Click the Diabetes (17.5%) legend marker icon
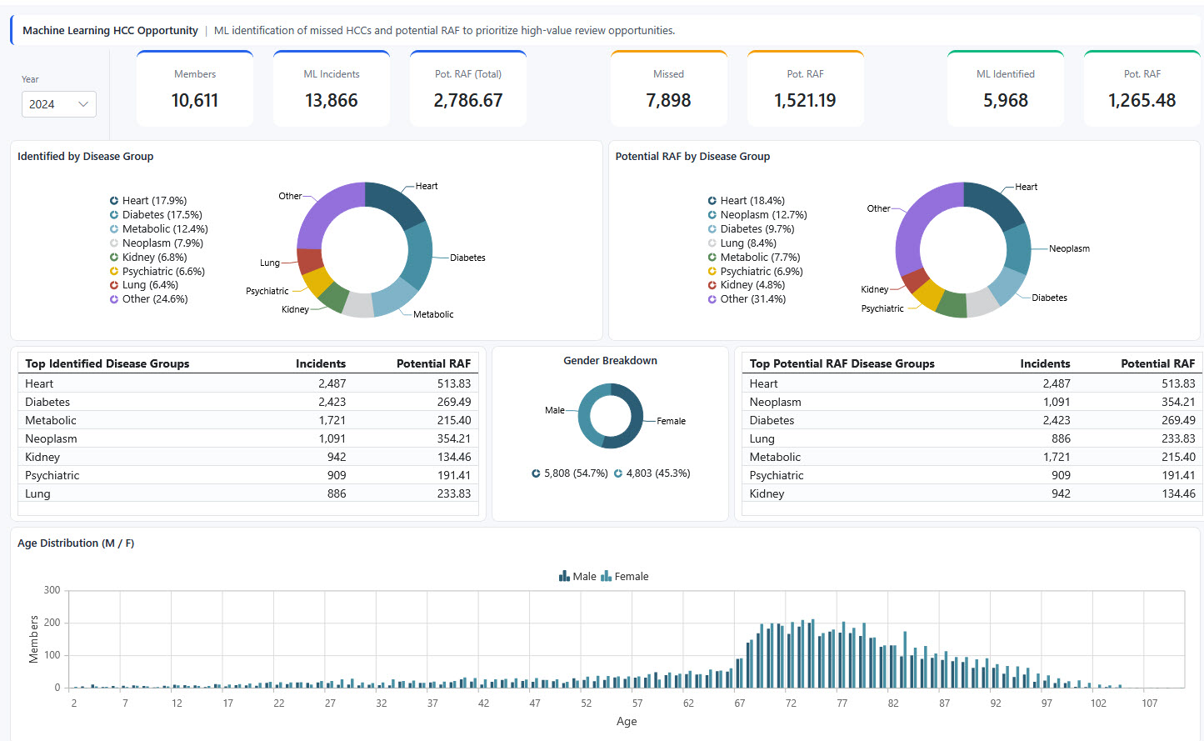 point(114,215)
